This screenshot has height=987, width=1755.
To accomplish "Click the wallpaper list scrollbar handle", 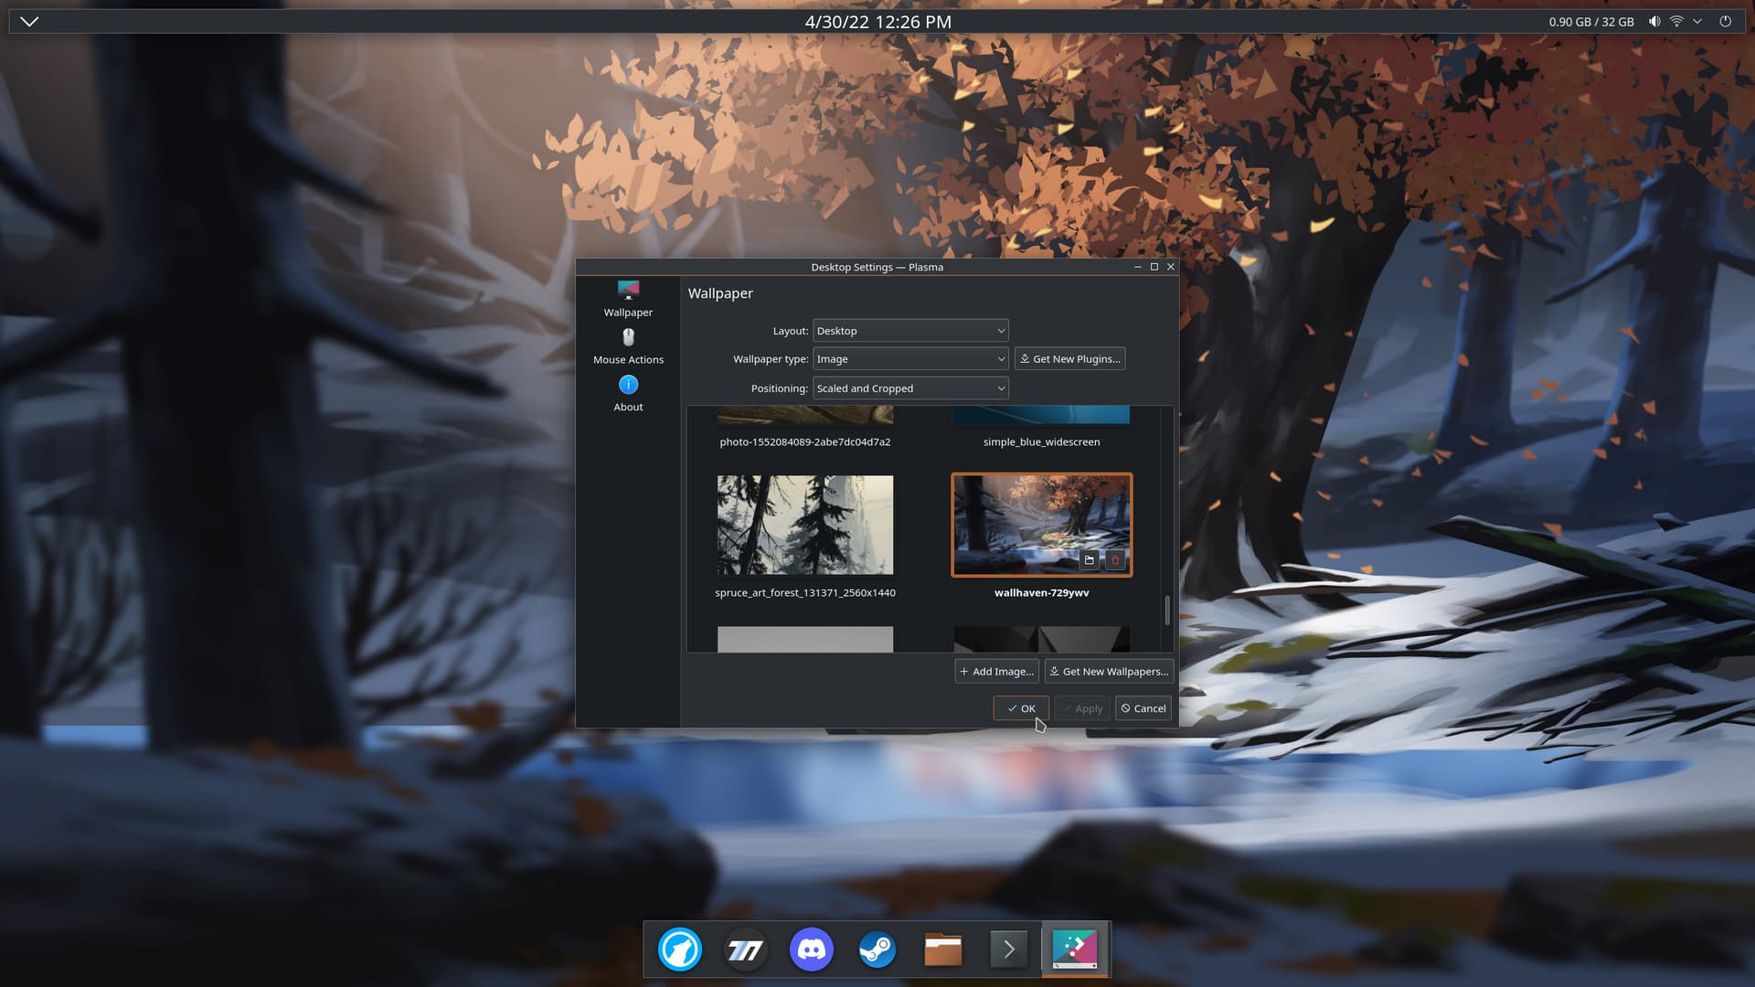I will coord(1167,610).
